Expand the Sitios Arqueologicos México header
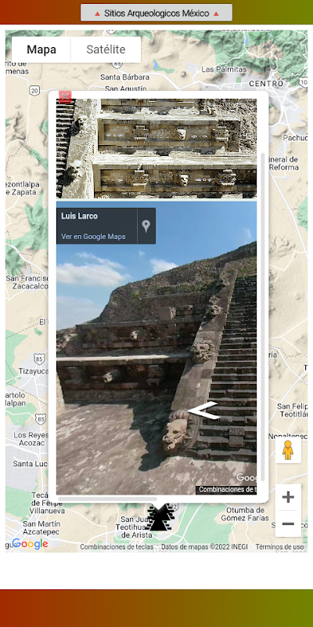The height and width of the screenshot is (627, 313). click(x=156, y=13)
